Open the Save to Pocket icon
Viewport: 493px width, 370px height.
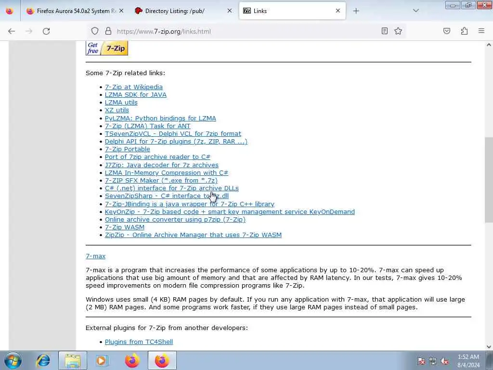point(447,31)
